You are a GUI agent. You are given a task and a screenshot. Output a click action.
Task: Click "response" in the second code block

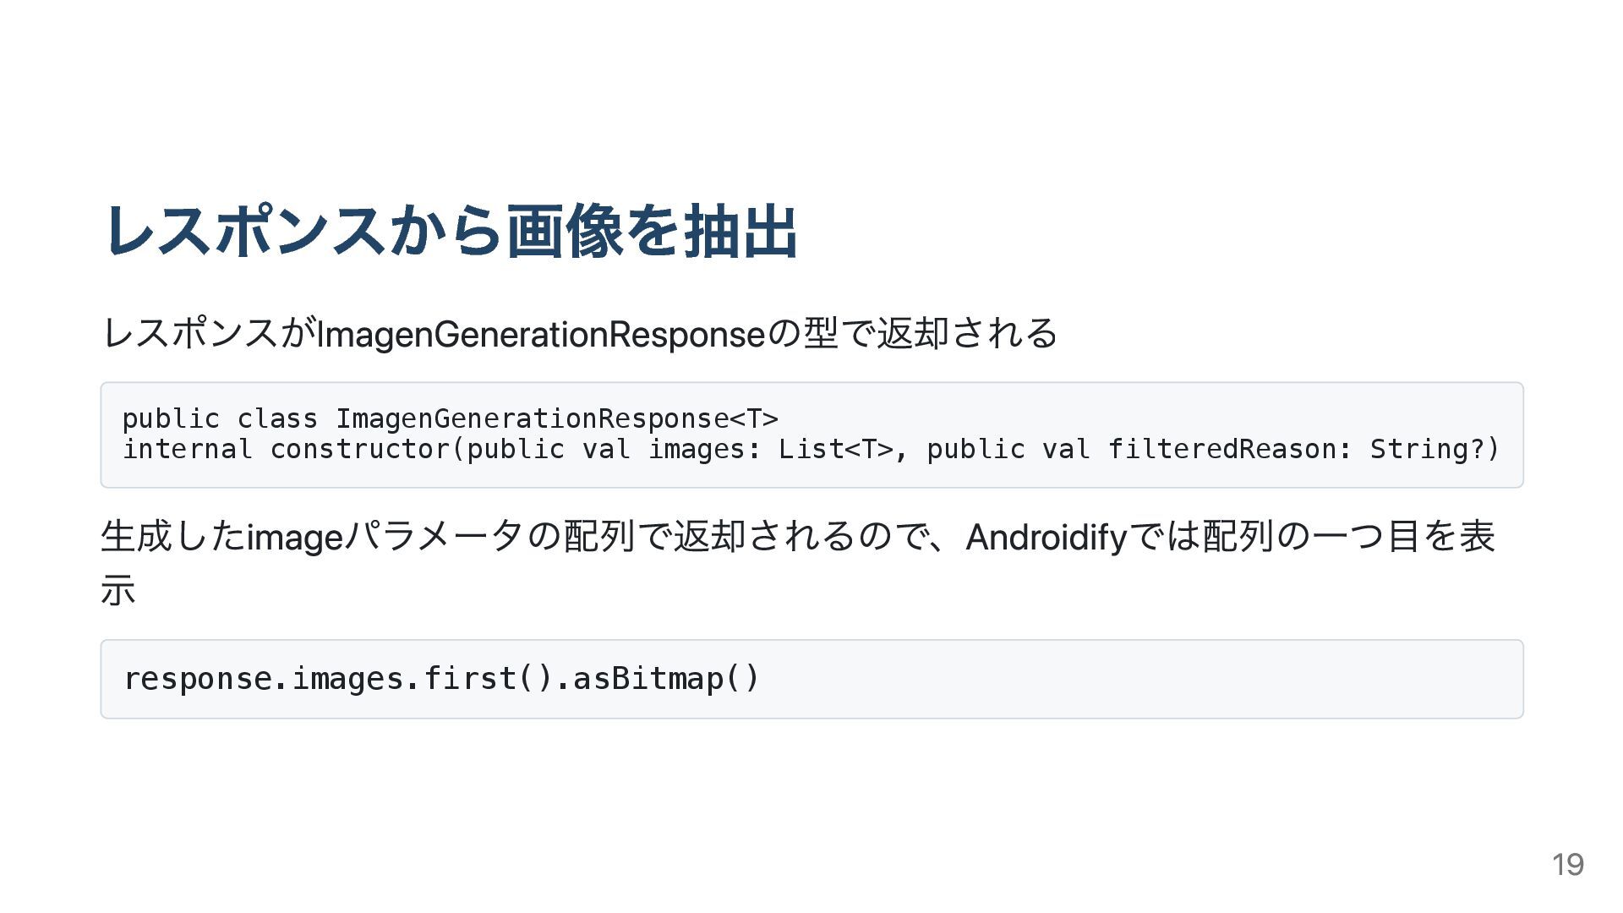click(x=198, y=679)
